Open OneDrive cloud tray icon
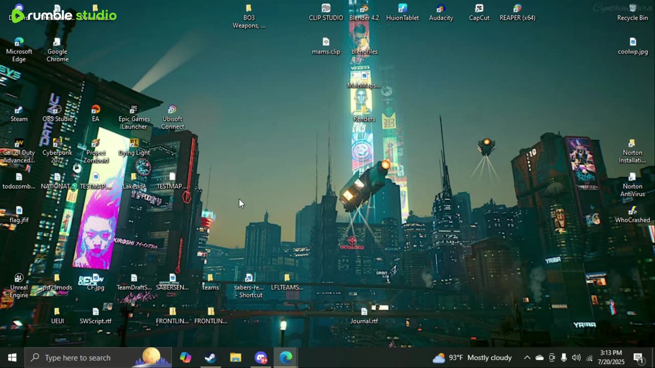This screenshot has height=368, width=655. (539, 357)
